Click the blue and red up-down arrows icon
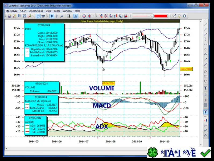 tap(116, 16)
